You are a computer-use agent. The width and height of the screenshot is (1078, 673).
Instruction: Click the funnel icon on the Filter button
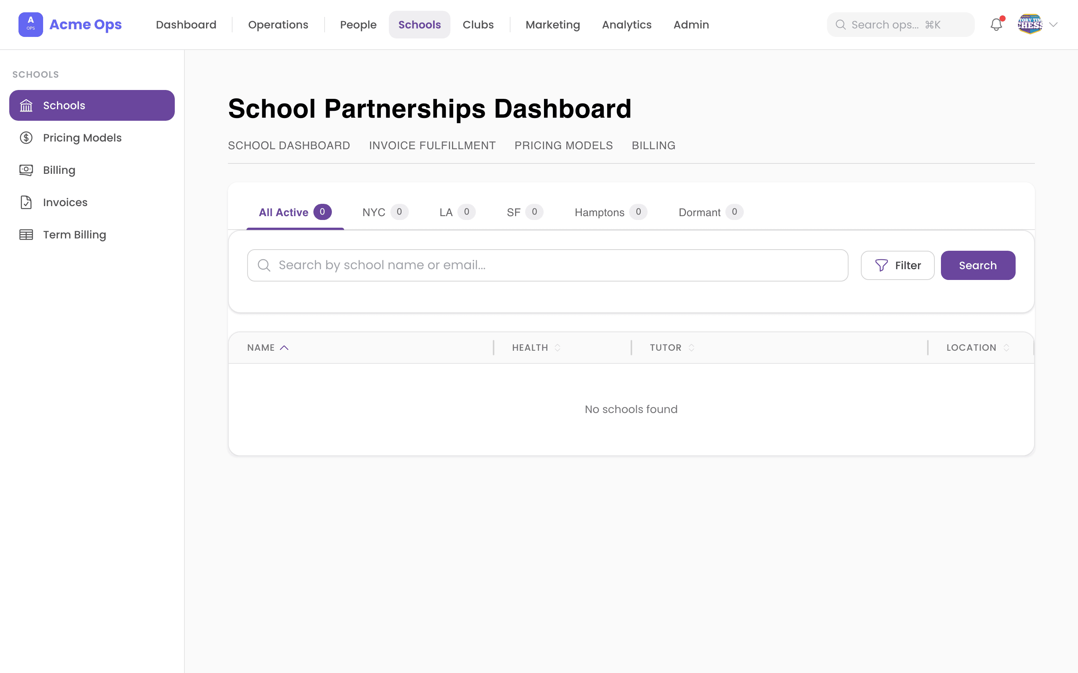click(881, 265)
